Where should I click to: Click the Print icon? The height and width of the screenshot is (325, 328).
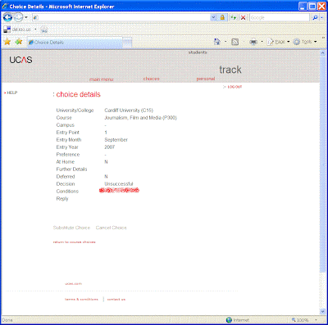click(253, 42)
